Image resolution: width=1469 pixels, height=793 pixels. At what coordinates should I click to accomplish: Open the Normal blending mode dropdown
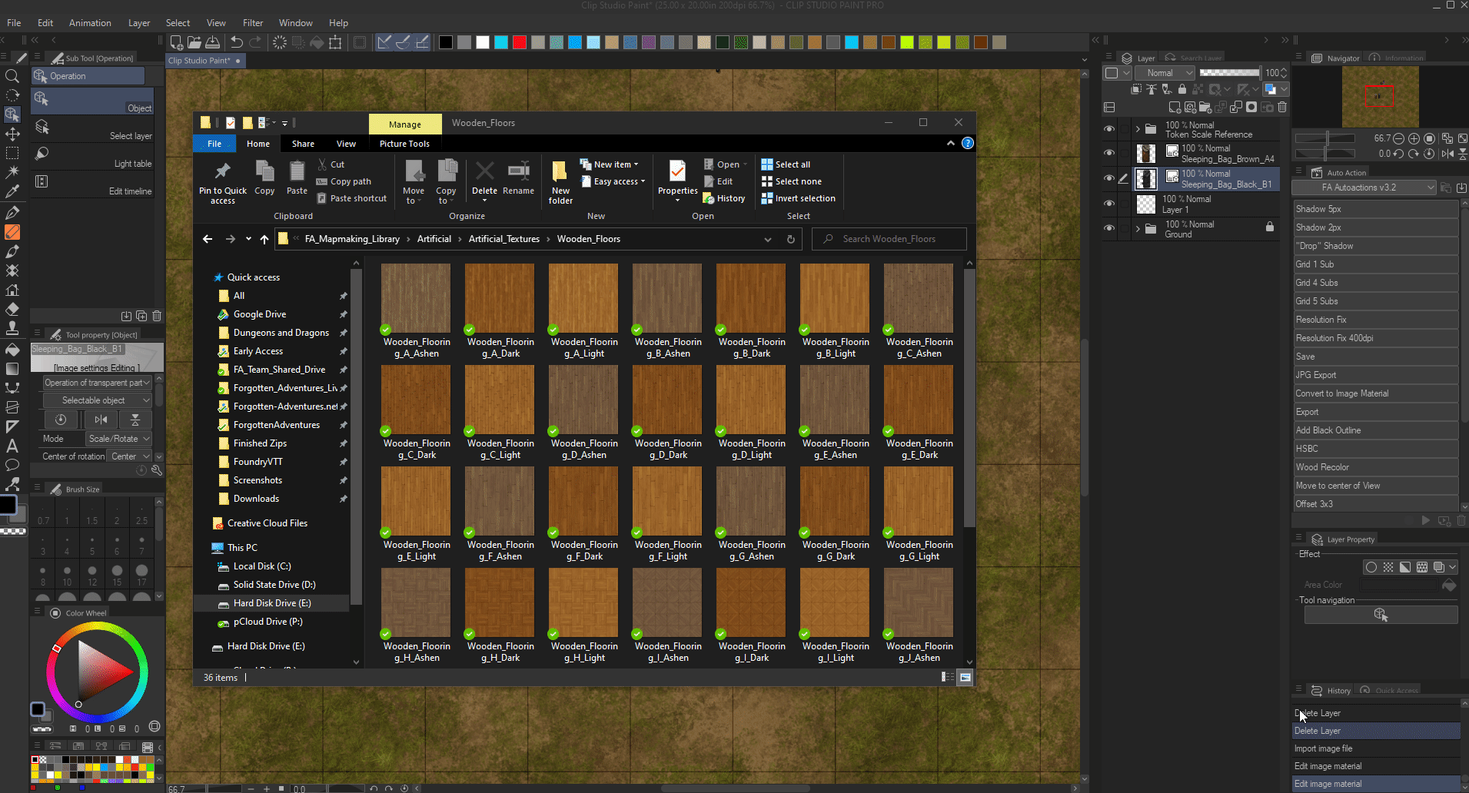tap(1165, 73)
